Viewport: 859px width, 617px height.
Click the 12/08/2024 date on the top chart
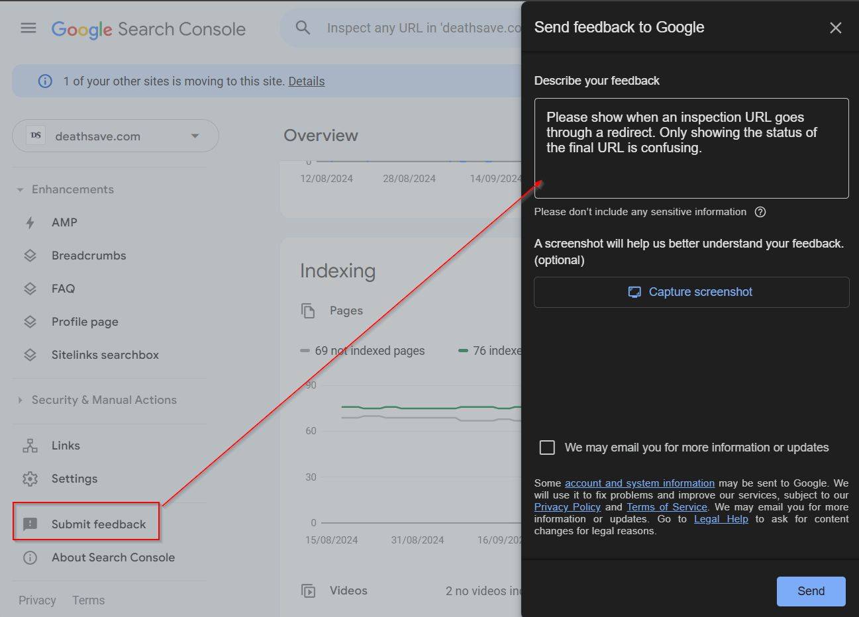pyautogui.click(x=327, y=179)
